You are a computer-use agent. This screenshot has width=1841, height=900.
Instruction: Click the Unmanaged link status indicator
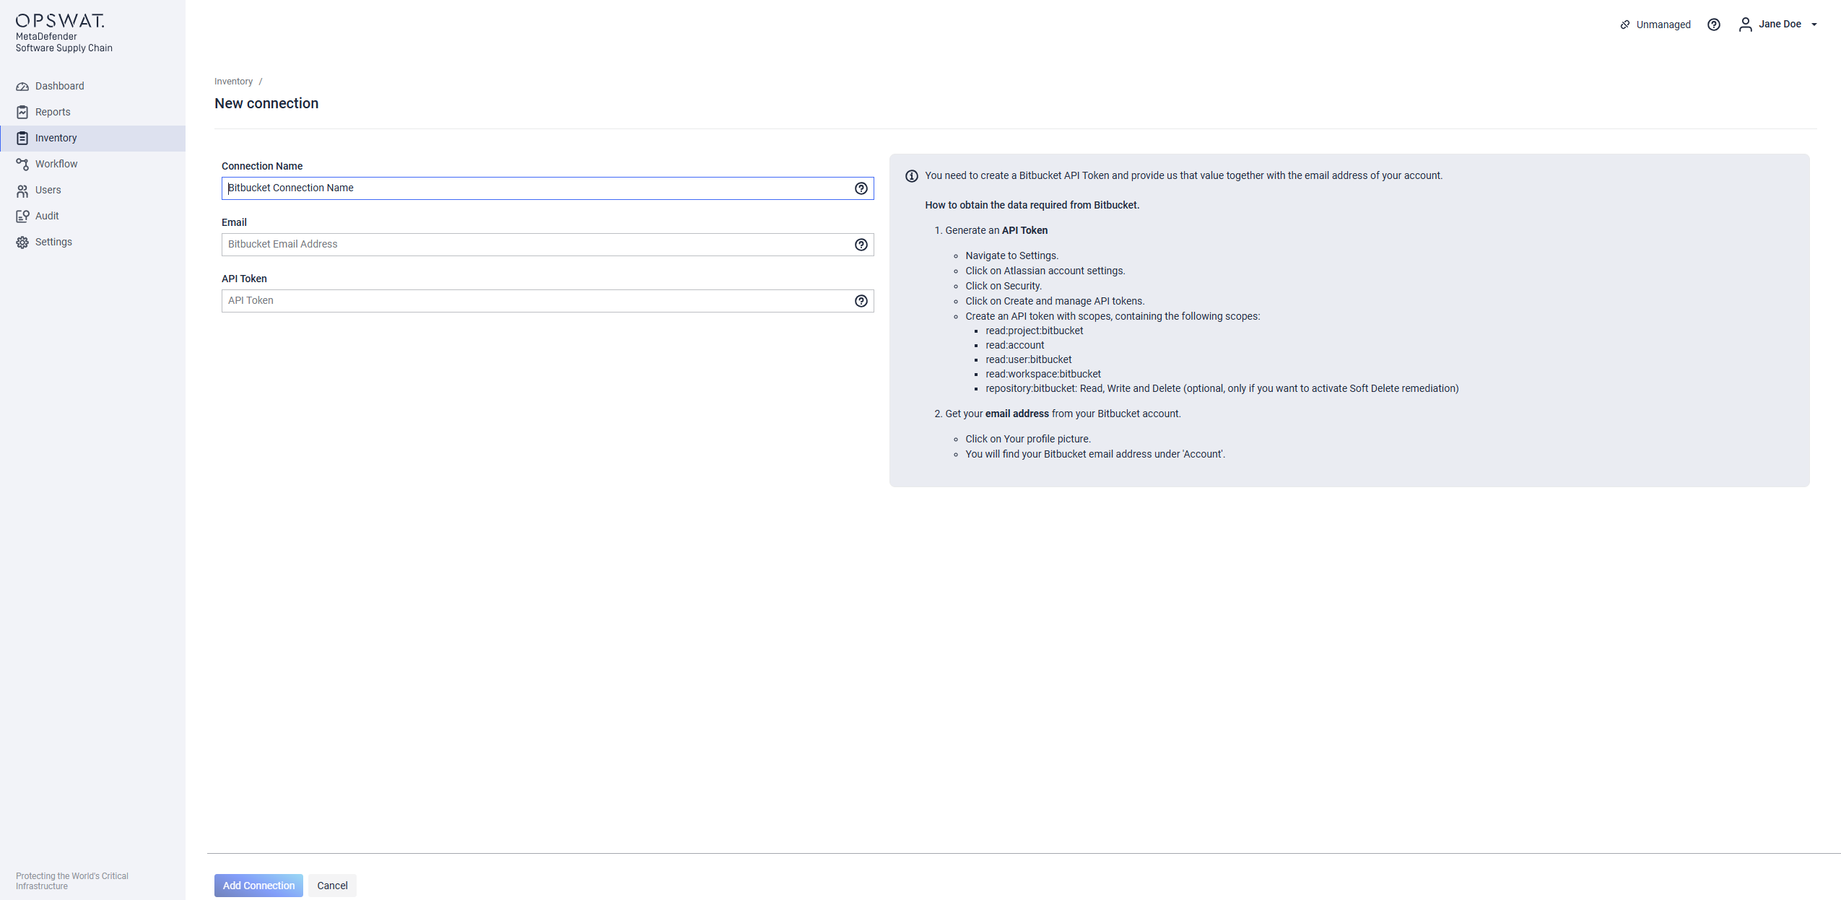(x=1655, y=25)
